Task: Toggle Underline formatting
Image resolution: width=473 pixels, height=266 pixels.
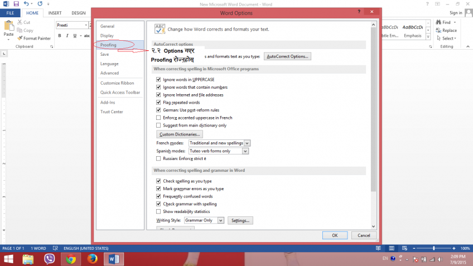Action: [x=75, y=36]
